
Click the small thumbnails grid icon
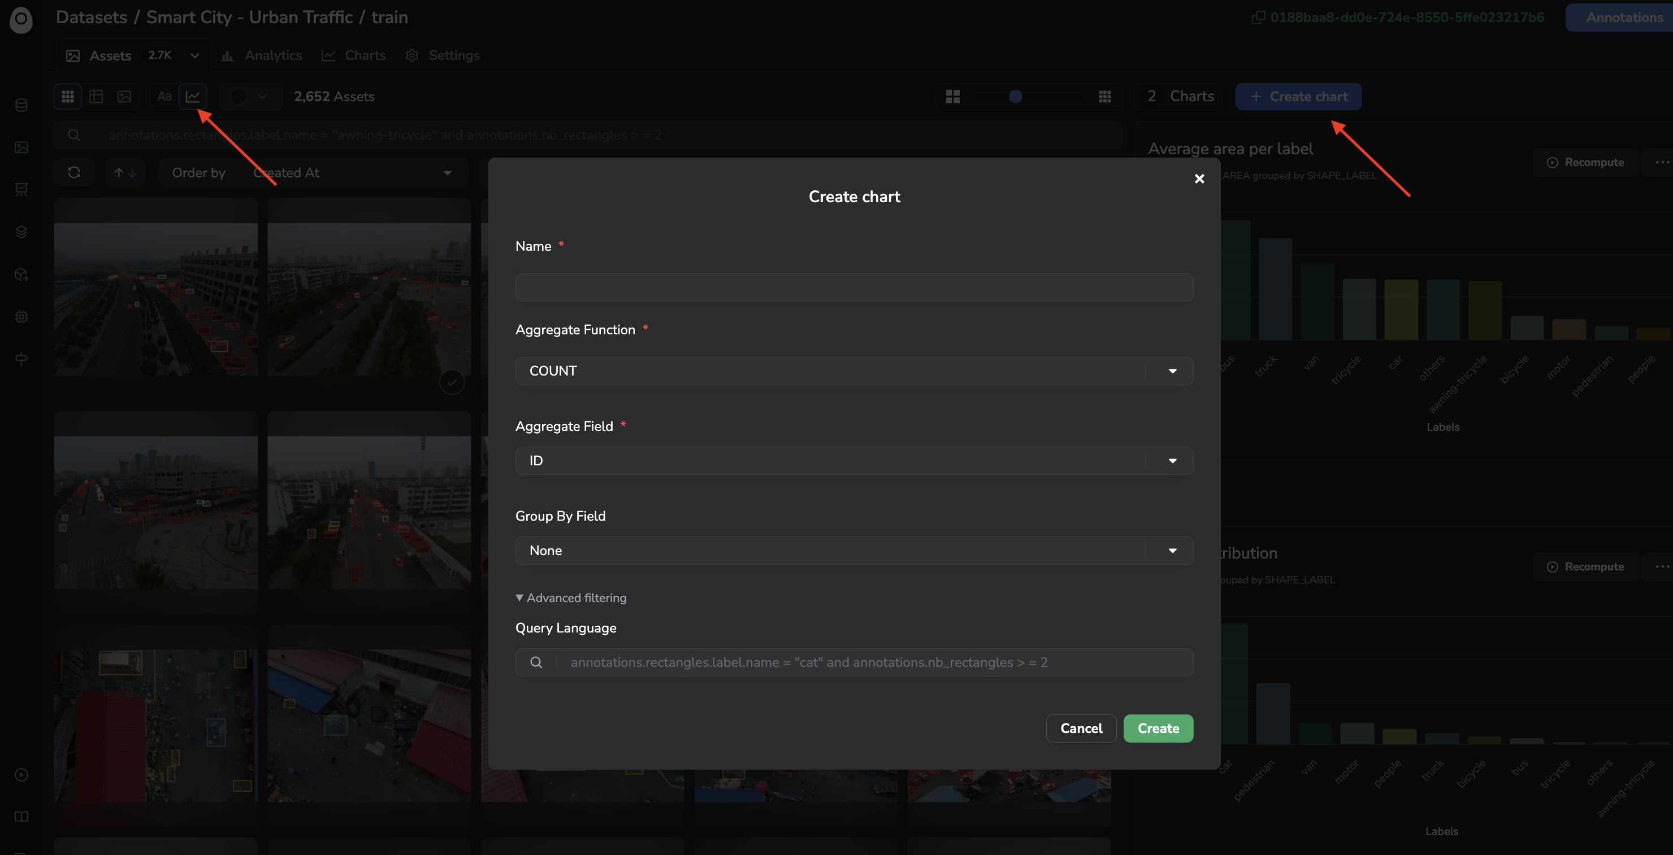[x=1105, y=97]
